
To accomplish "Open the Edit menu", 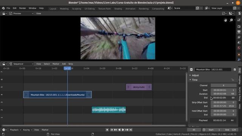I will click(14, 8).
